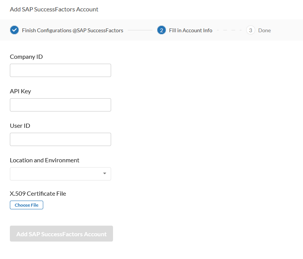The height and width of the screenshot is (259, 303).
Task: Click the Company ID field label
Action: pos(26,57)
